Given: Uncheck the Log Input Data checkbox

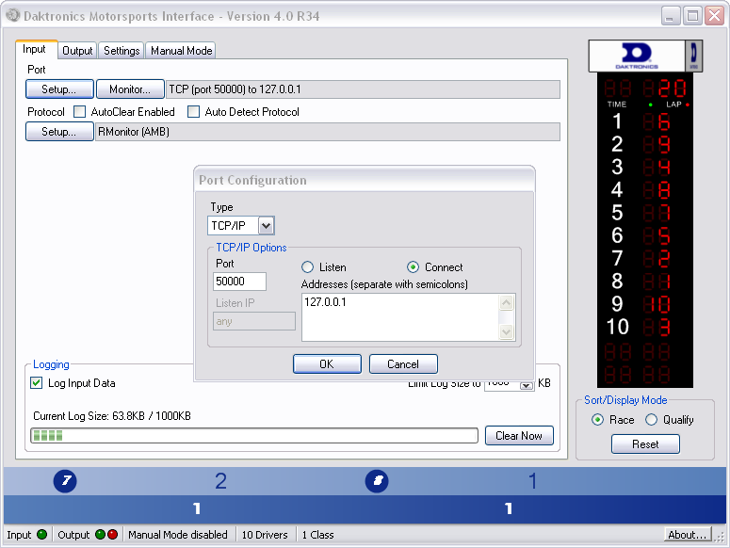Looking at the screenshot, I should (x=37, y=383).
